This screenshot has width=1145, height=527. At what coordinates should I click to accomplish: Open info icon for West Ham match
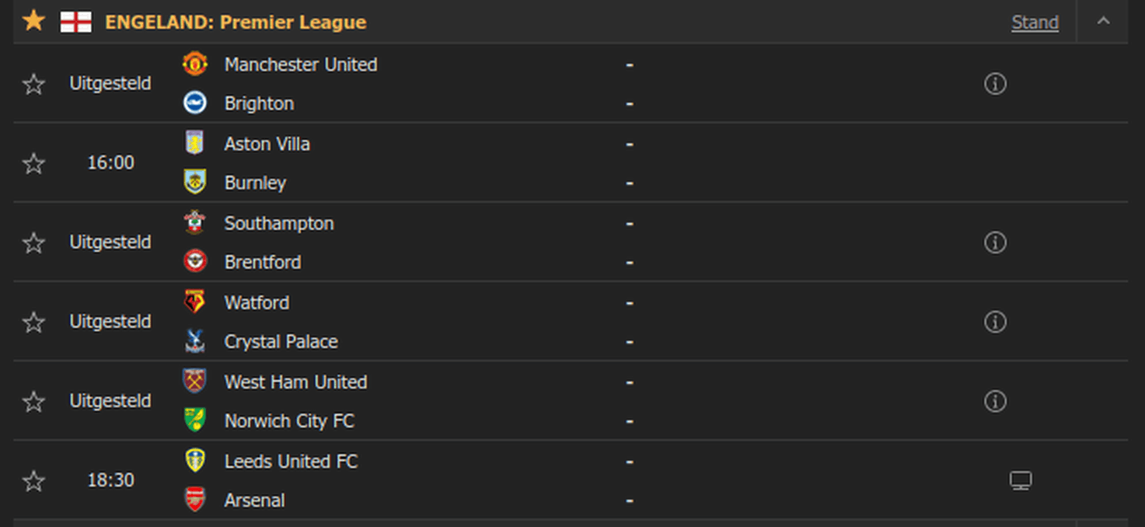click(x=995, y=401)
